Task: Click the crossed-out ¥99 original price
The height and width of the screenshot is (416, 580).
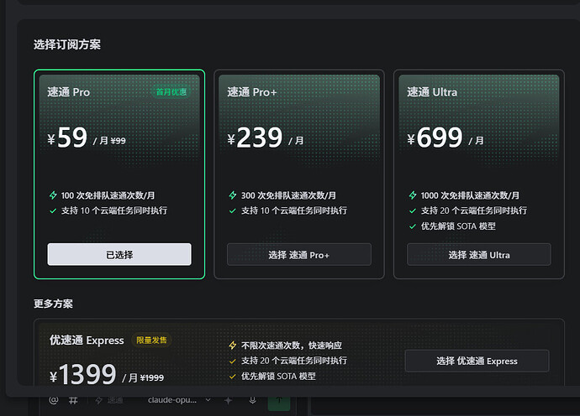Action: pyautogui.click(x=118, y=141)
